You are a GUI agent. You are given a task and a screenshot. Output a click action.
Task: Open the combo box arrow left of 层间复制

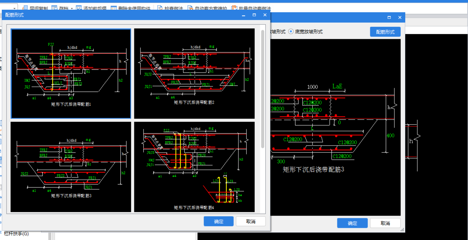click(14, 8)
